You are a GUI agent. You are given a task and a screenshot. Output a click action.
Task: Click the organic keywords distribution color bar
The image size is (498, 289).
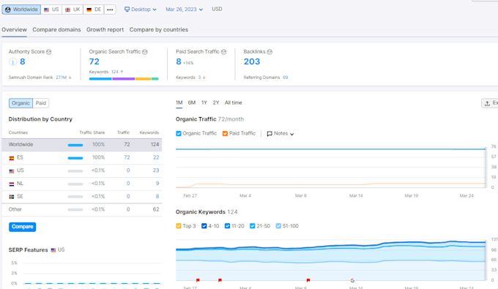(124, 79)
